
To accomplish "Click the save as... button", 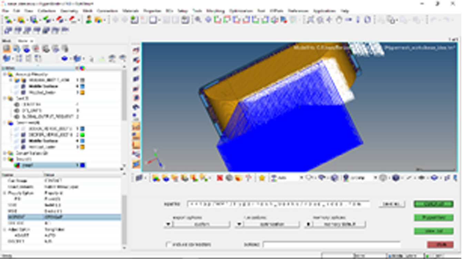I will coord(392,204).
